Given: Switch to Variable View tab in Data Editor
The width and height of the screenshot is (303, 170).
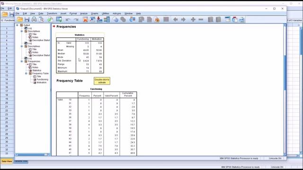Looking at the screenshot, I should [x=21, y=161].
